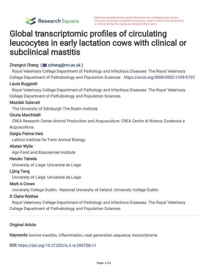
Task: Click the Research Square logo icon
Action: (31, 21)
